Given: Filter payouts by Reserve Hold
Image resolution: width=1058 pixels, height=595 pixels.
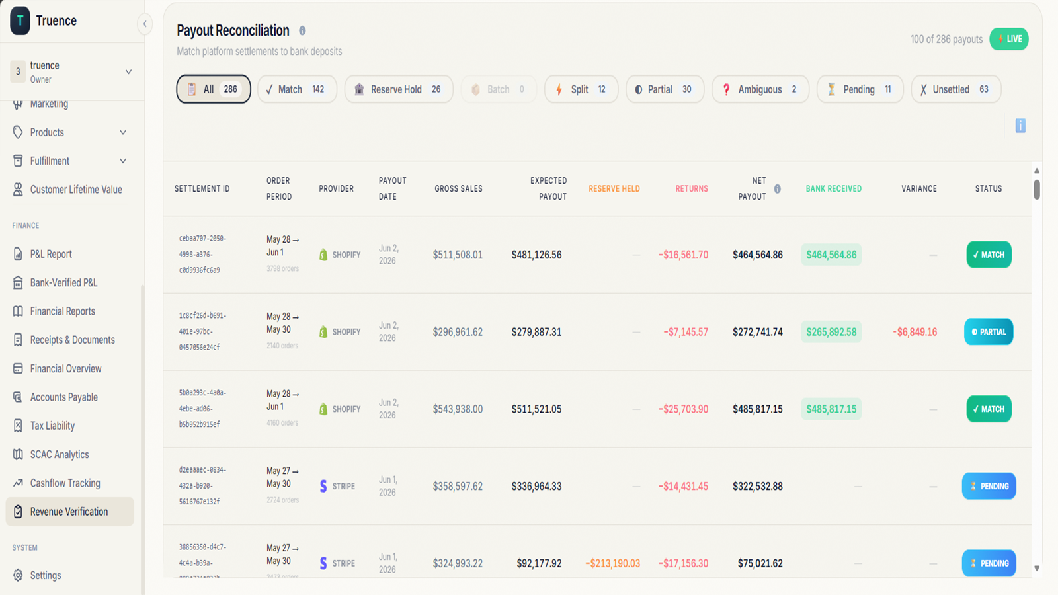Looking at the screenshot, I should point(399,89).
